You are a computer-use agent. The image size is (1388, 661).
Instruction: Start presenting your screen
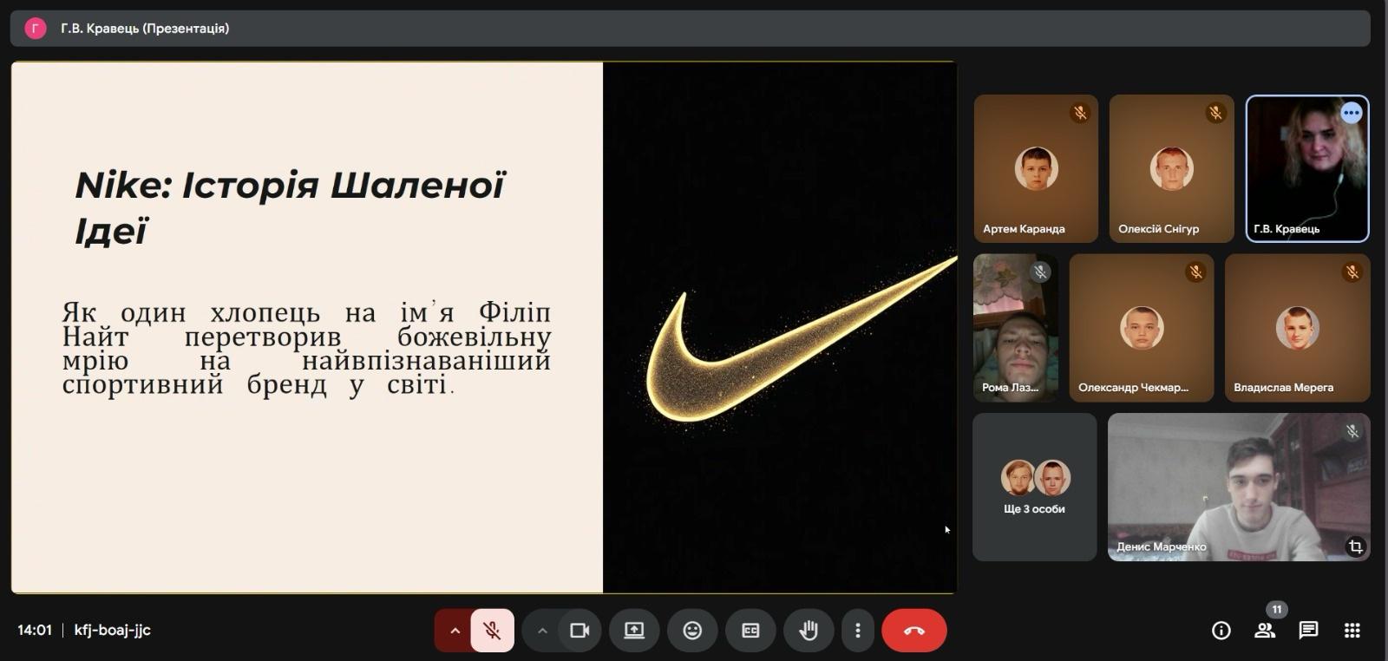[634, 631]
